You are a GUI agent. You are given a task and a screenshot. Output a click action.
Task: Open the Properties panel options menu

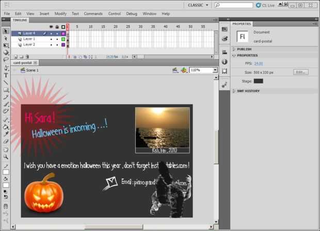click(315, 24)
